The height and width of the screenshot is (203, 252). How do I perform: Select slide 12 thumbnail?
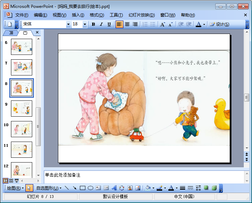(x=22, y=170)
